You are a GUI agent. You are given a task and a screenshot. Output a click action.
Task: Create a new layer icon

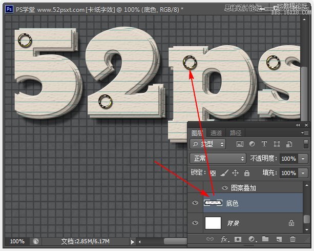click(279, 239)
